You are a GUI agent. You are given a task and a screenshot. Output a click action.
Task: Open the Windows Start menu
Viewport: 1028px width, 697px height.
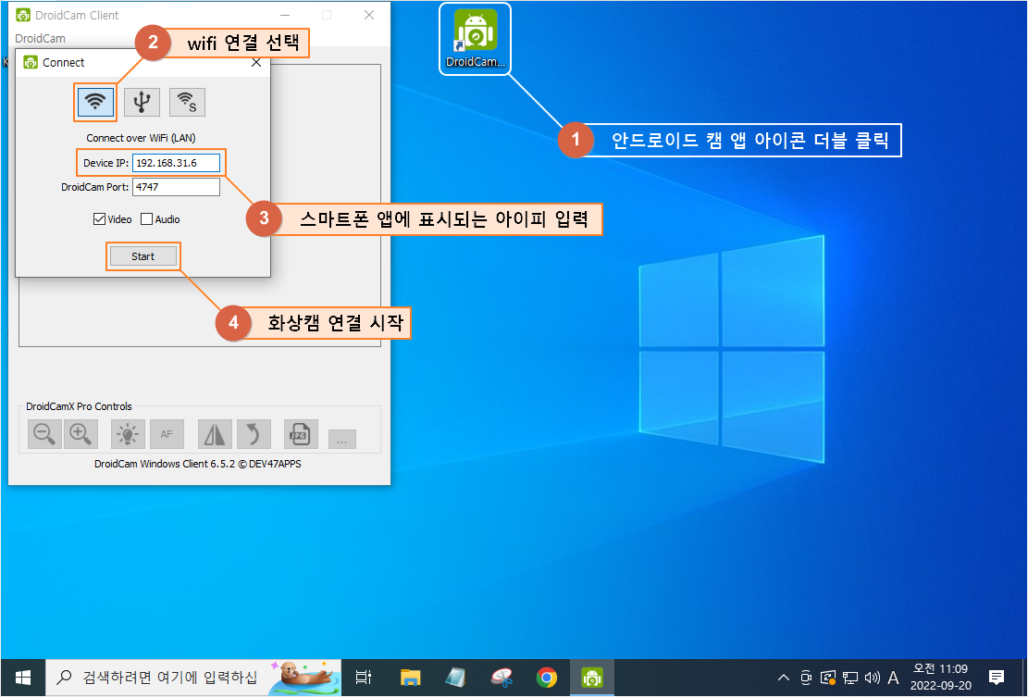coord(23,678)
